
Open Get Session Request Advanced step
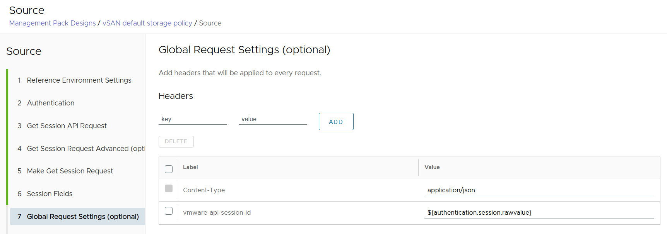point(85,149)
